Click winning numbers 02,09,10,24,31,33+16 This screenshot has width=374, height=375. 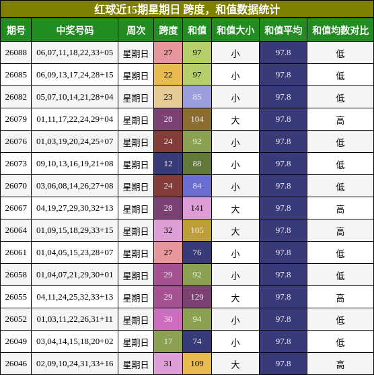coord(75,364)
